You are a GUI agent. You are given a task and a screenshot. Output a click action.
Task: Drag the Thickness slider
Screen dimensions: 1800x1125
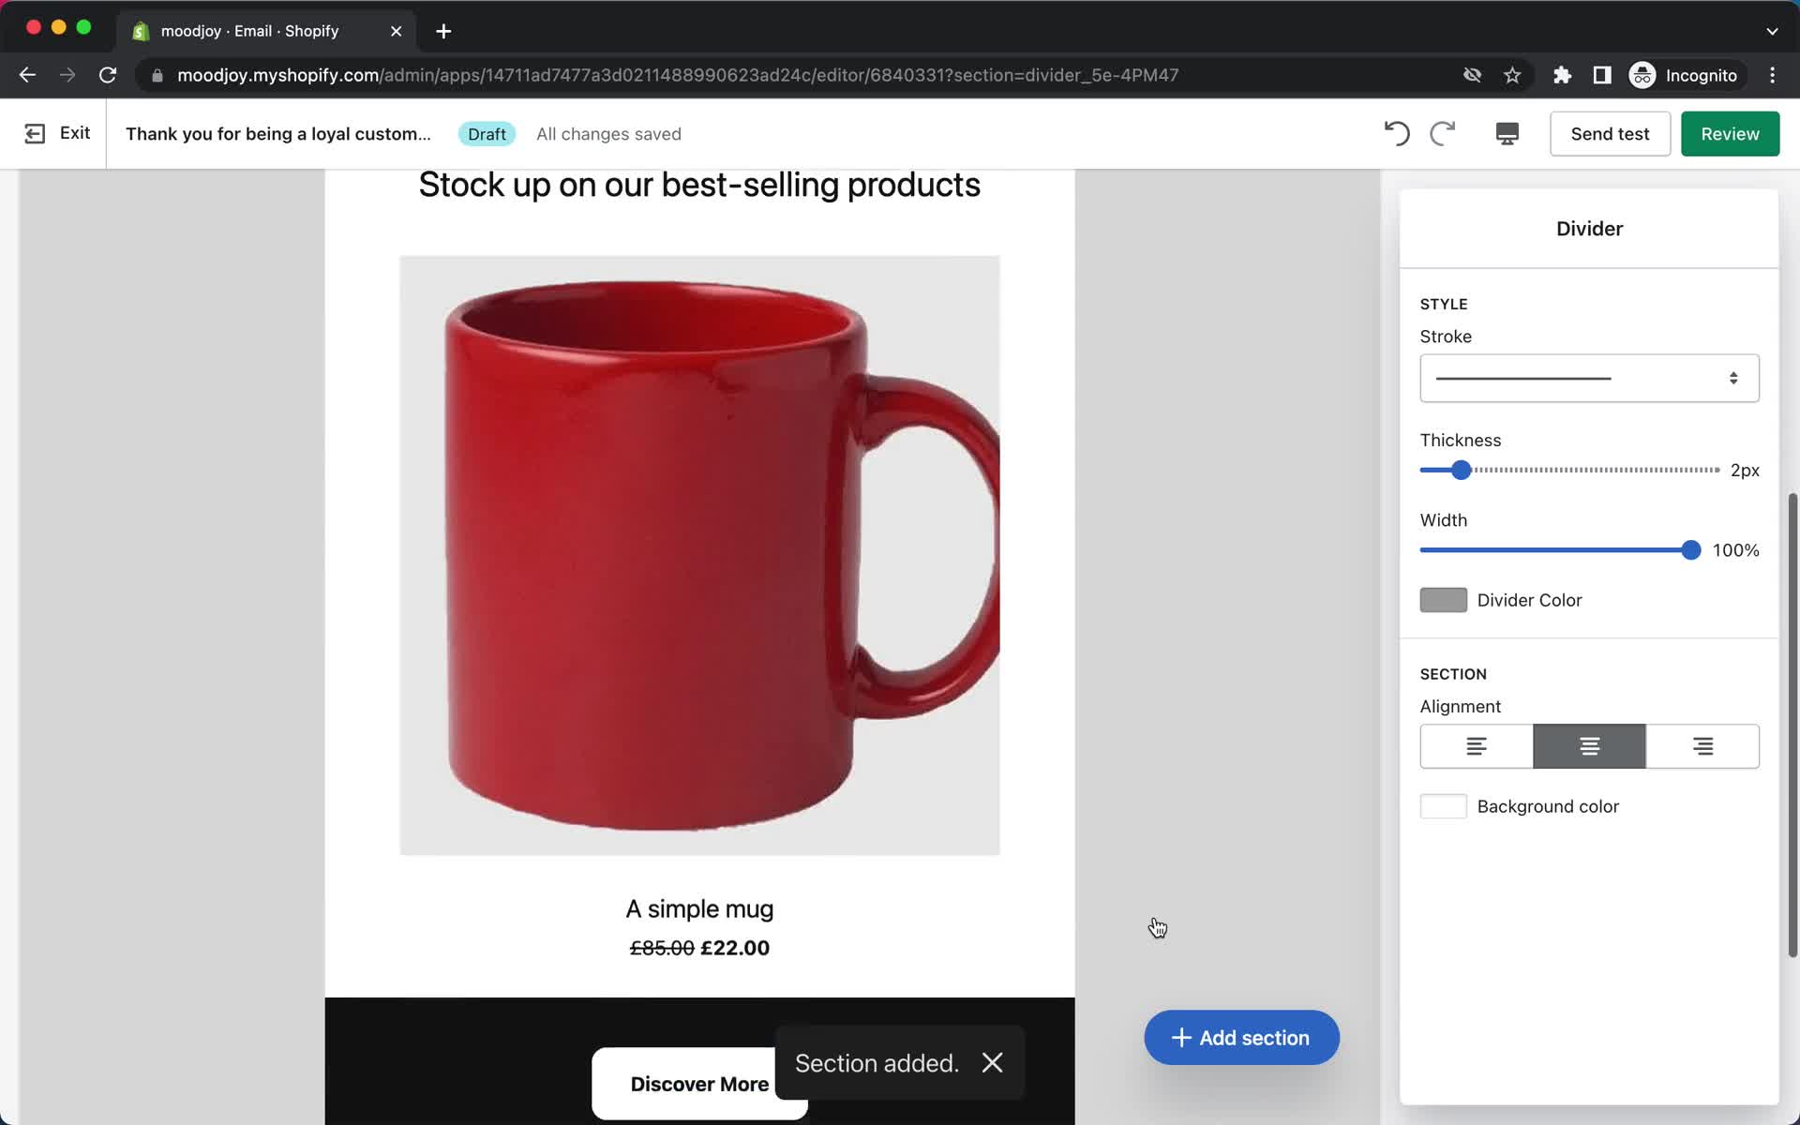[x=1461, y=469]
